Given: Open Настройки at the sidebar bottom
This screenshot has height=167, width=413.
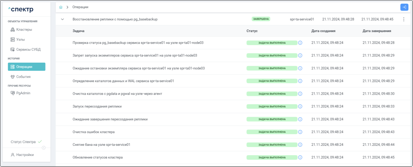Looking at the screenshot, I should click(x=25, y=155).
